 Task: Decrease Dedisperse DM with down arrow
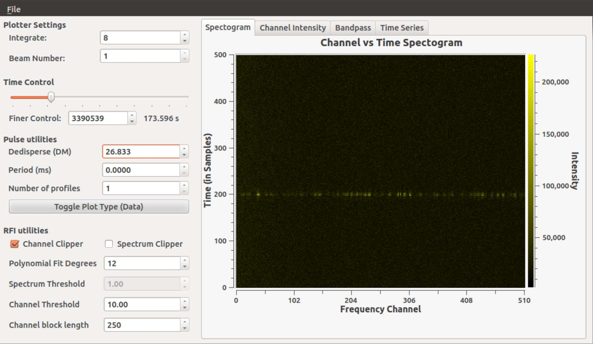[184, 155]
